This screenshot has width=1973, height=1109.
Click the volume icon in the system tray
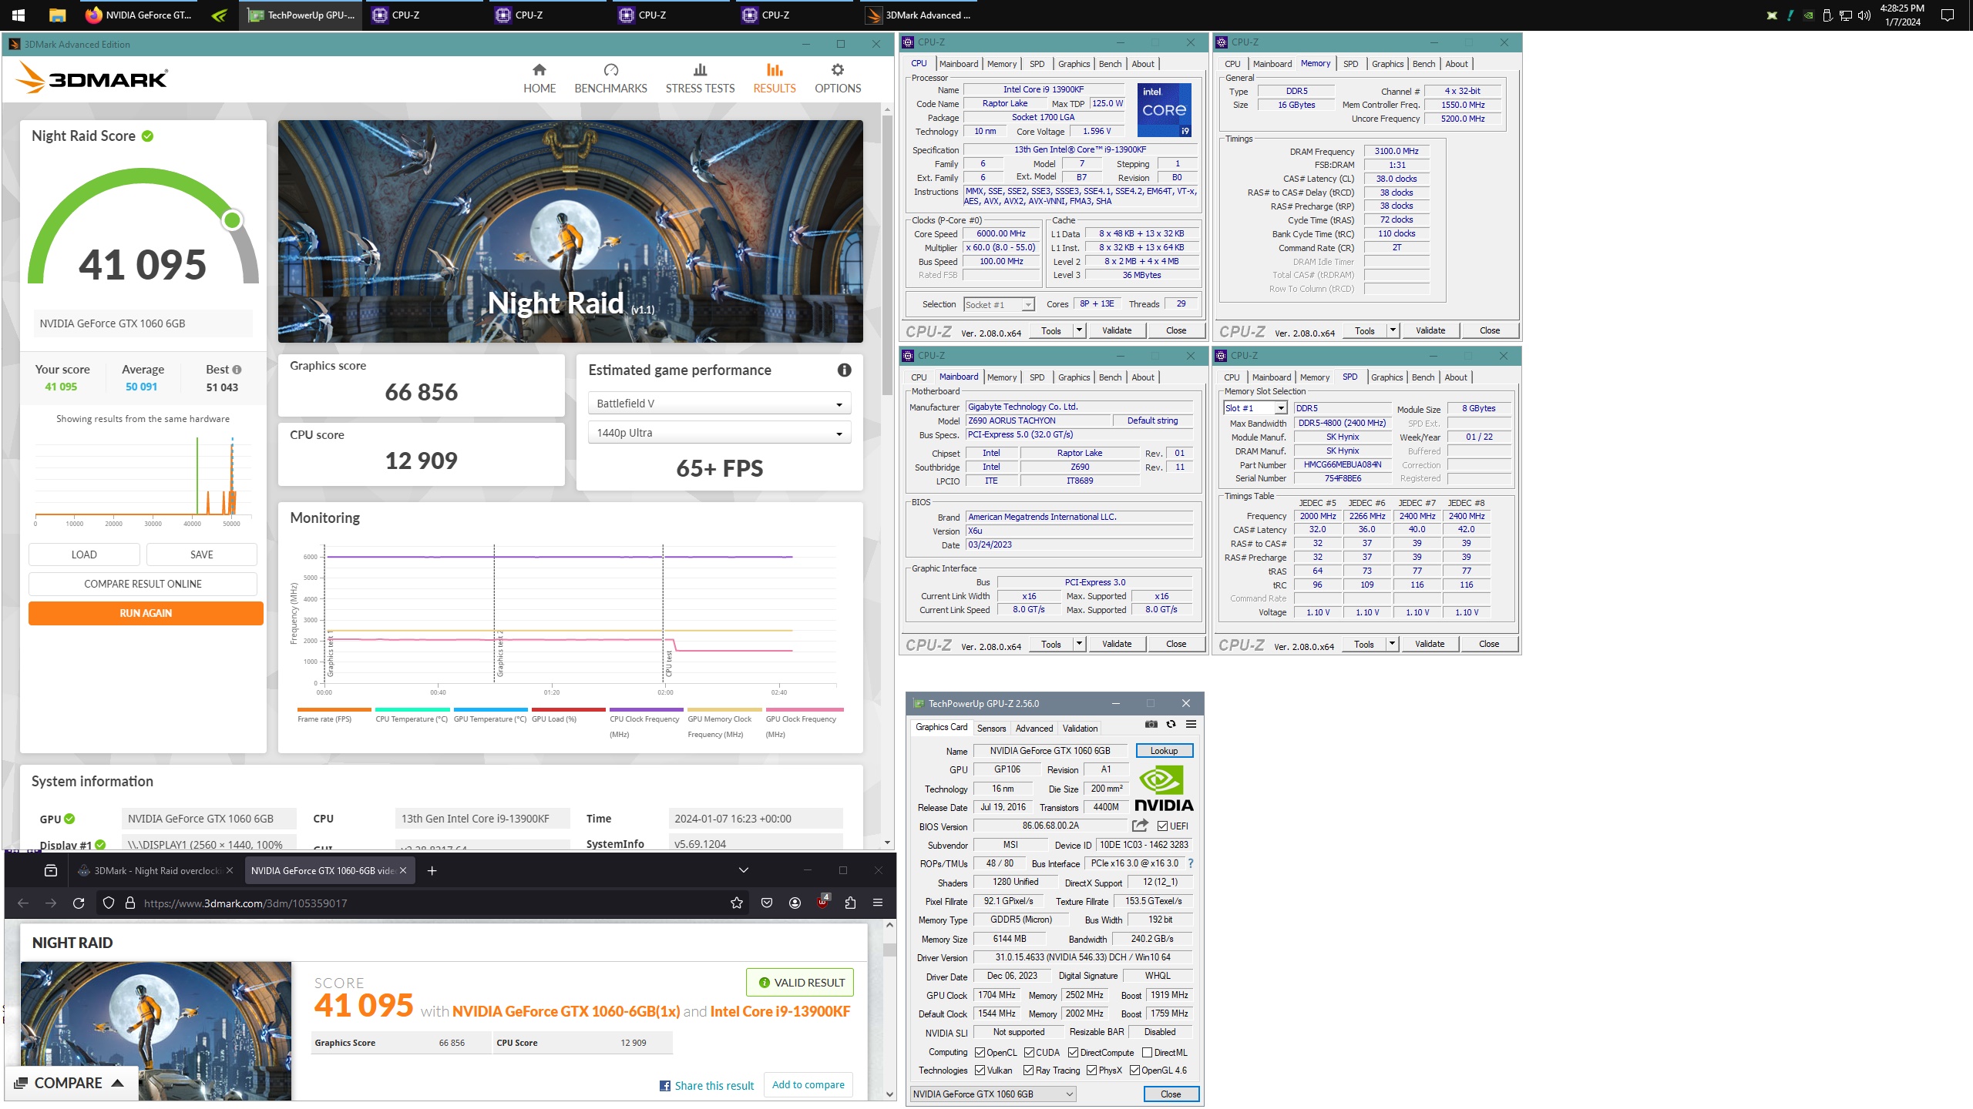click(x=1864, y=15)
